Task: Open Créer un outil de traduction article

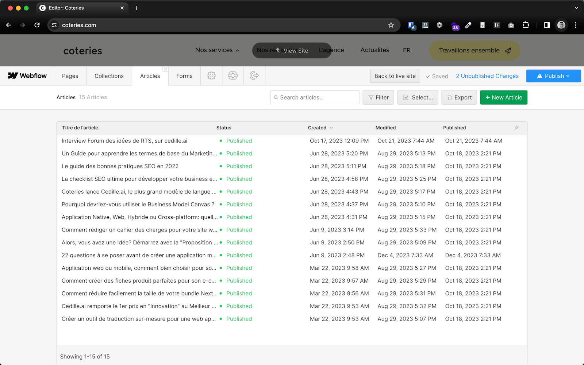Action: point(139,319)
